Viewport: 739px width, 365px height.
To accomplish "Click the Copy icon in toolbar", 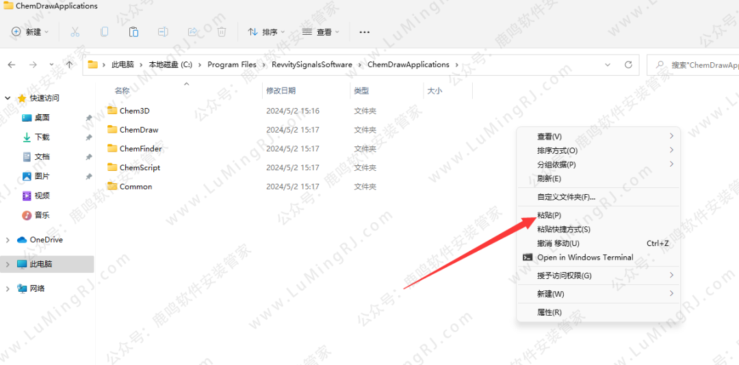I will point(104,32).
